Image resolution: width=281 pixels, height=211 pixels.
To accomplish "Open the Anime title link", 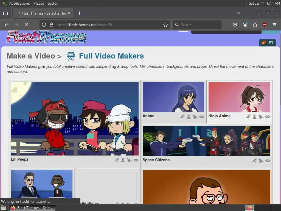I will 148,116.
